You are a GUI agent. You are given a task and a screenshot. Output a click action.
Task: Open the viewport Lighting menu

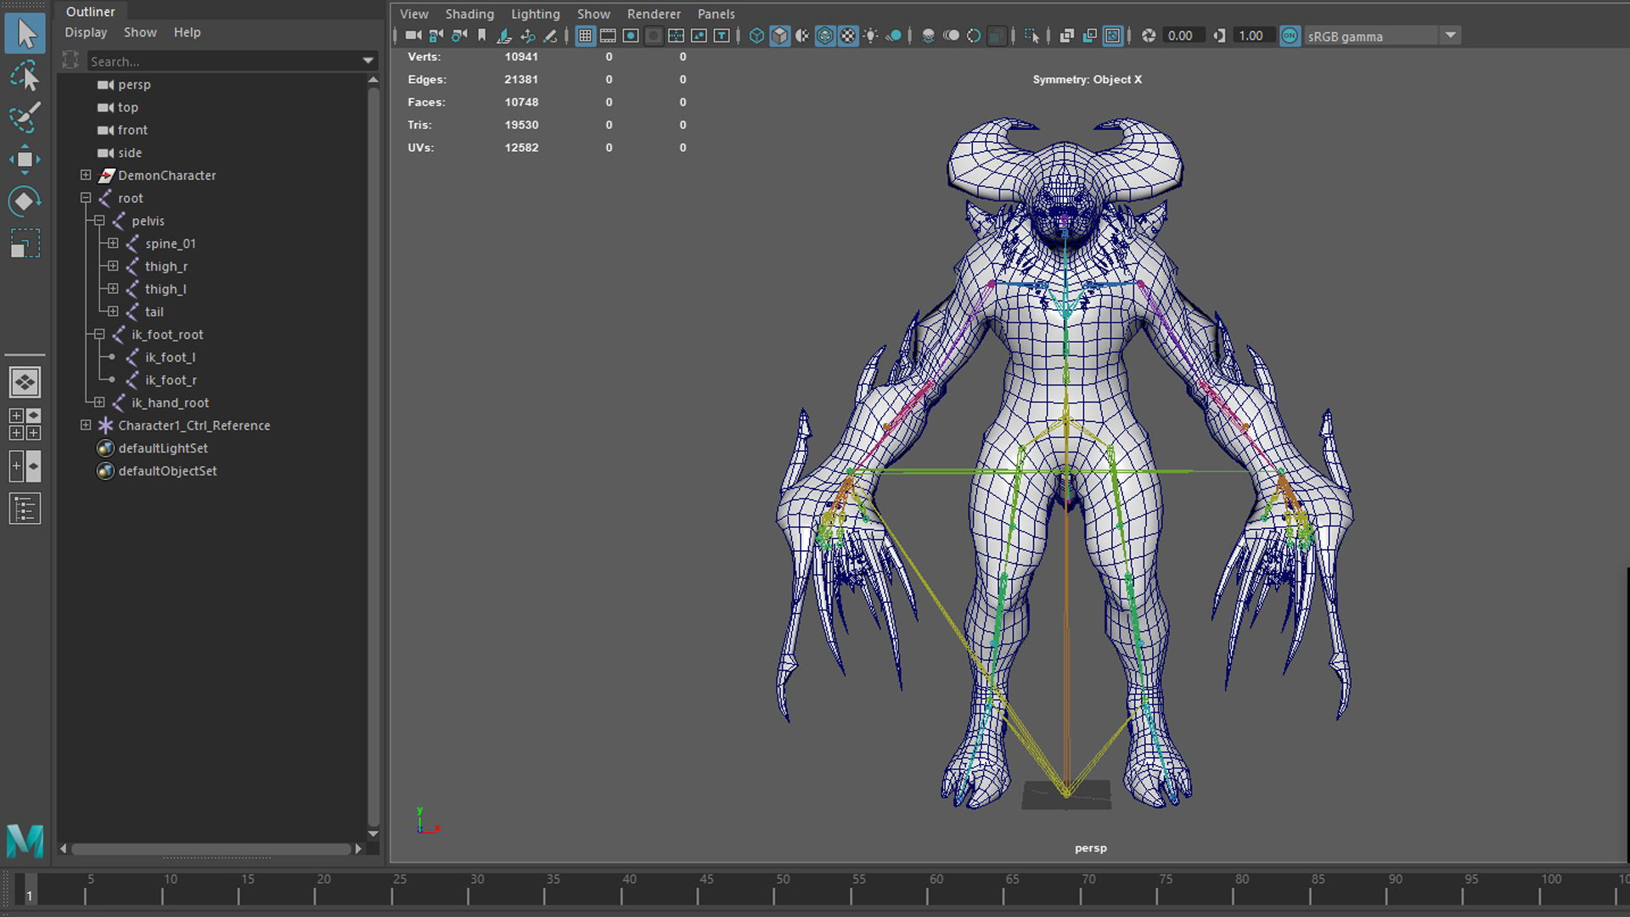point(536,14)
